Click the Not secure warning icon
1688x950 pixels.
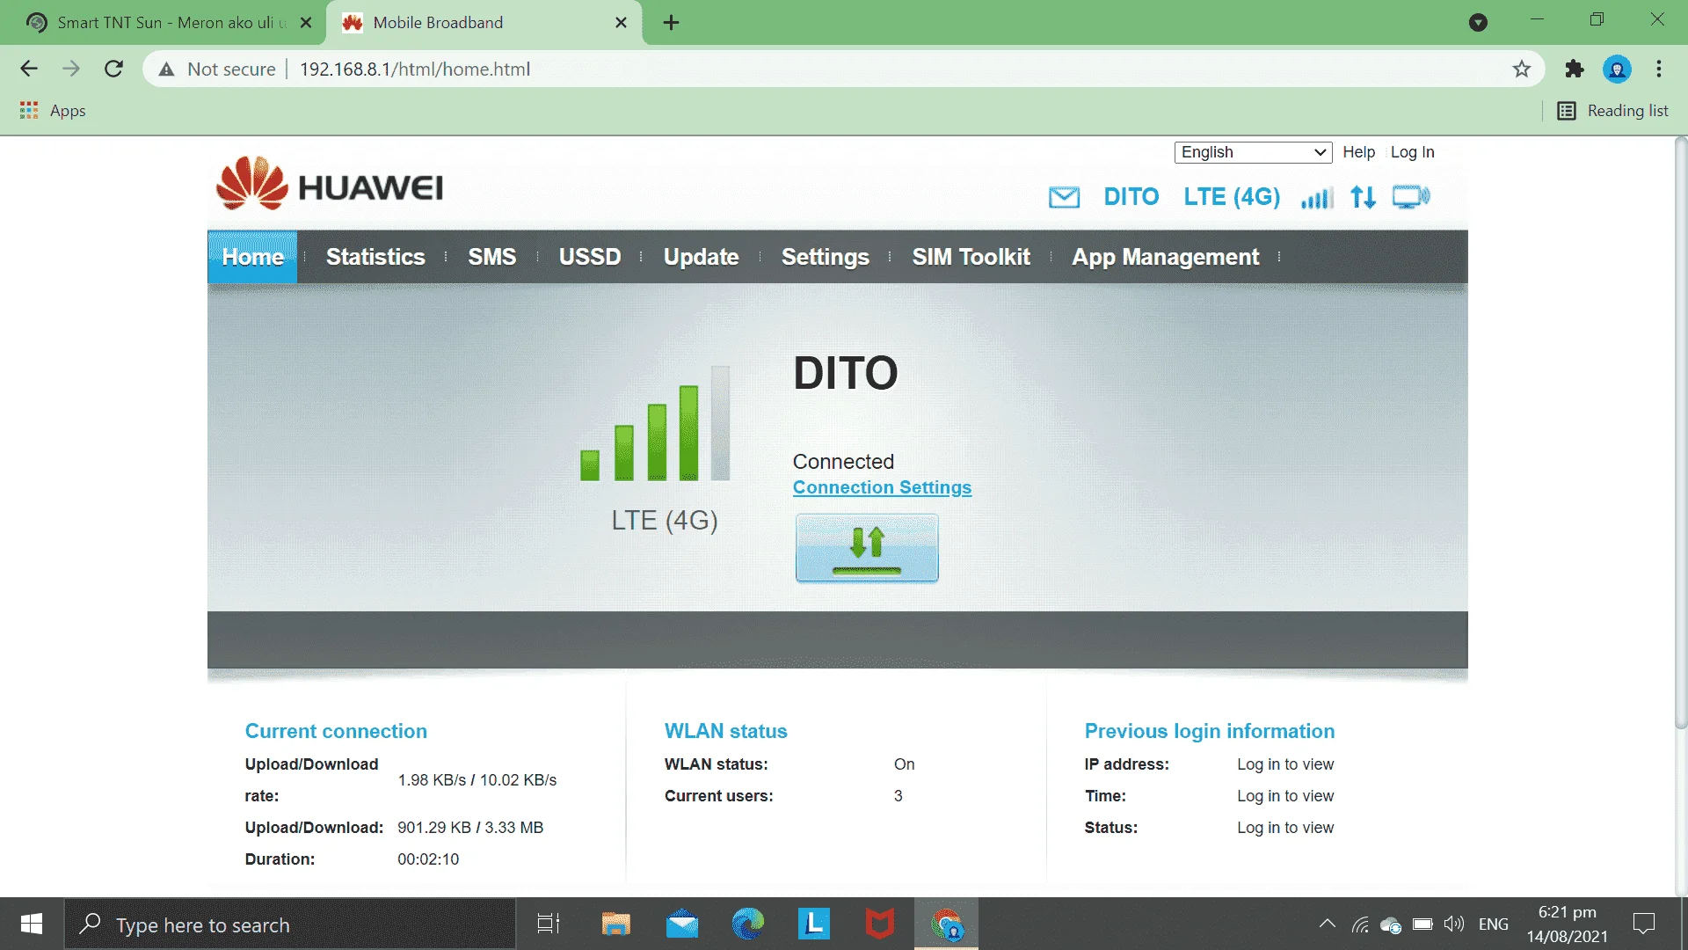pyautogui.click(x=166, y=69)
